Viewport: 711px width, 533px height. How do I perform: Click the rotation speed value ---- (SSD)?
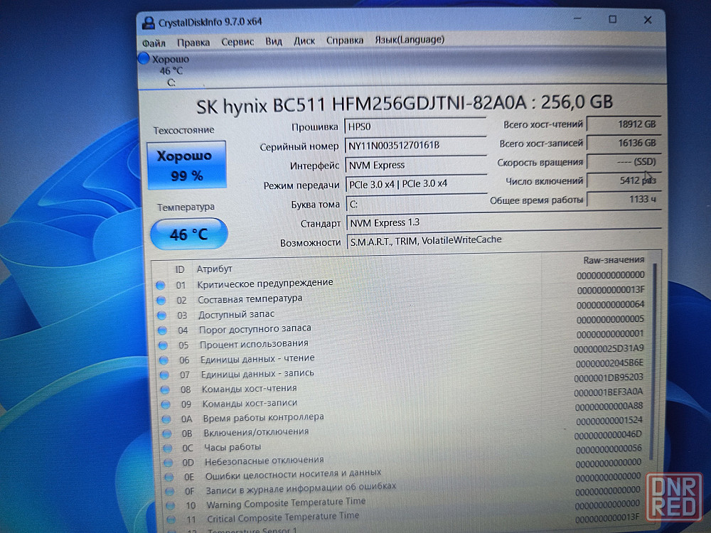coord(624,162)
